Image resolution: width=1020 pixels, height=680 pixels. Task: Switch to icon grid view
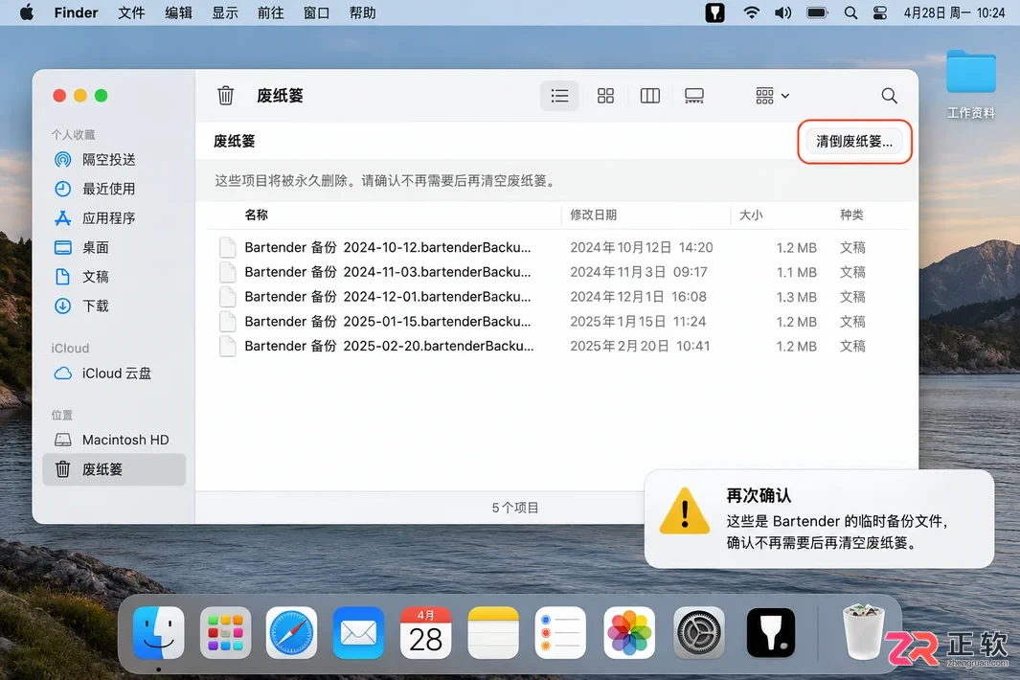pyautogui.click(x=605, y=96)
